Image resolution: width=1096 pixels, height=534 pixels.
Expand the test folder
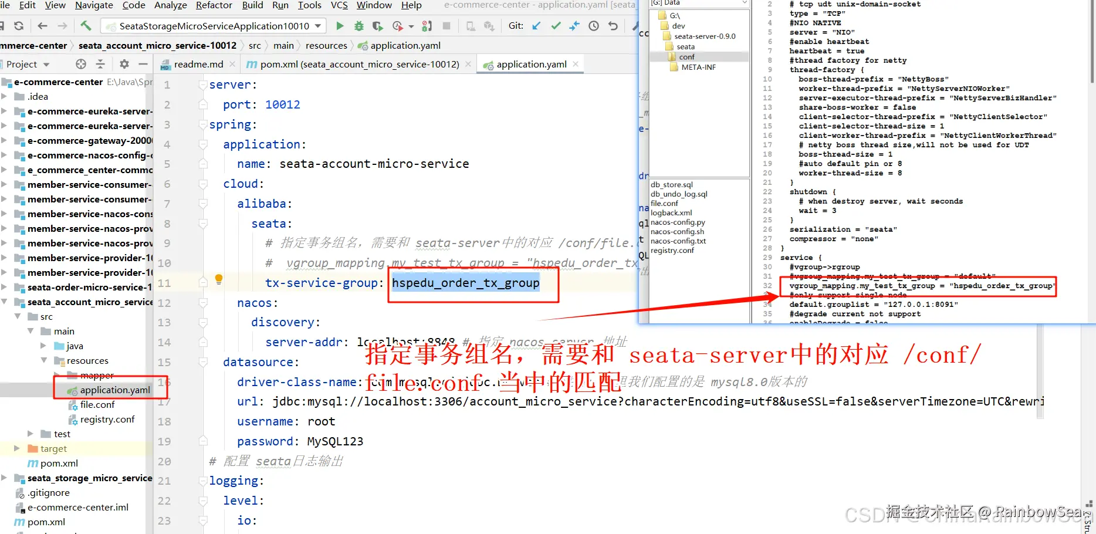(31, 434)
